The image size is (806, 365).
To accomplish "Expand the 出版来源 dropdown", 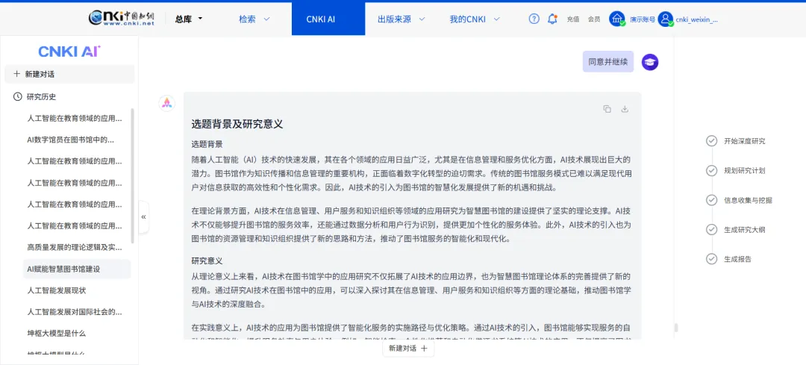I will [401, 19].
